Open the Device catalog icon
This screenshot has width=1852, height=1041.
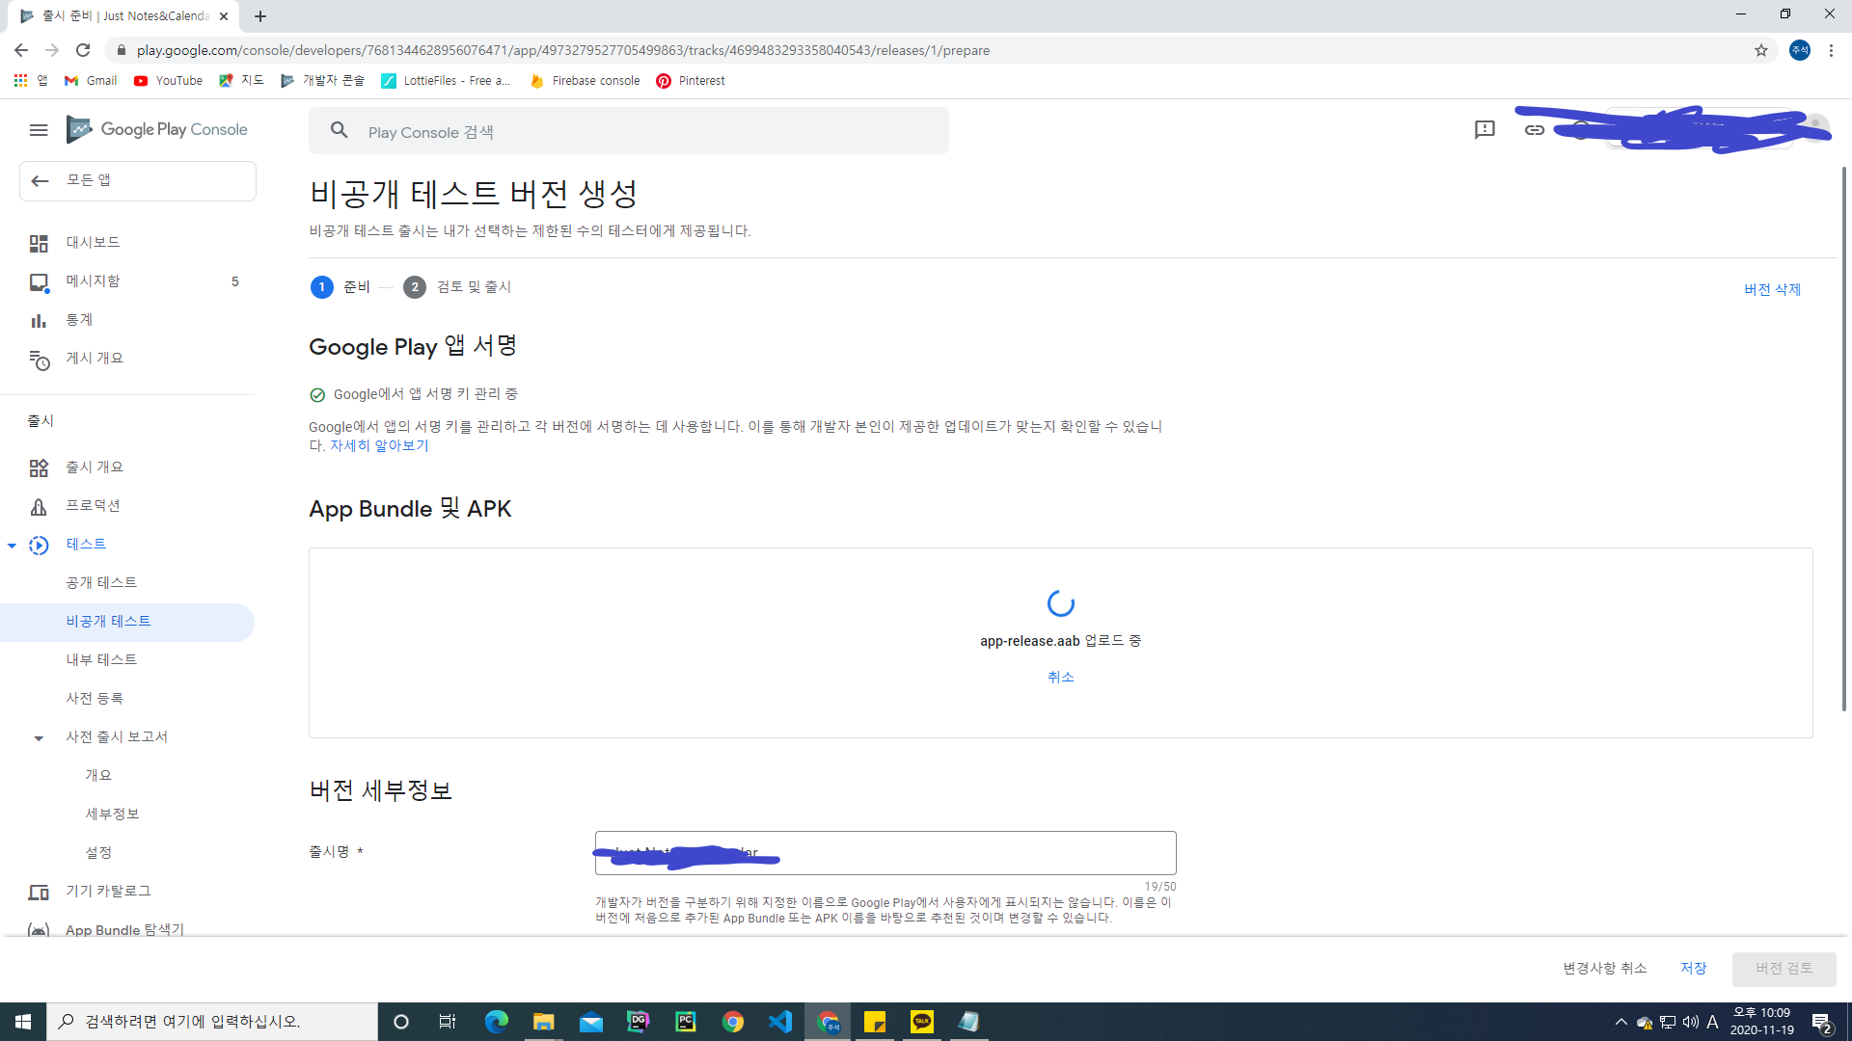click(x=39, y=893)
